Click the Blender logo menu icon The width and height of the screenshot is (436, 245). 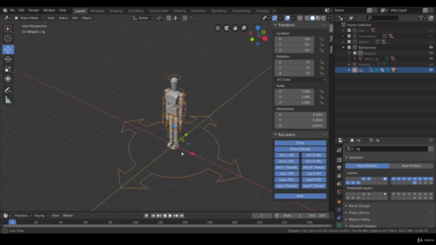[5, 10]
